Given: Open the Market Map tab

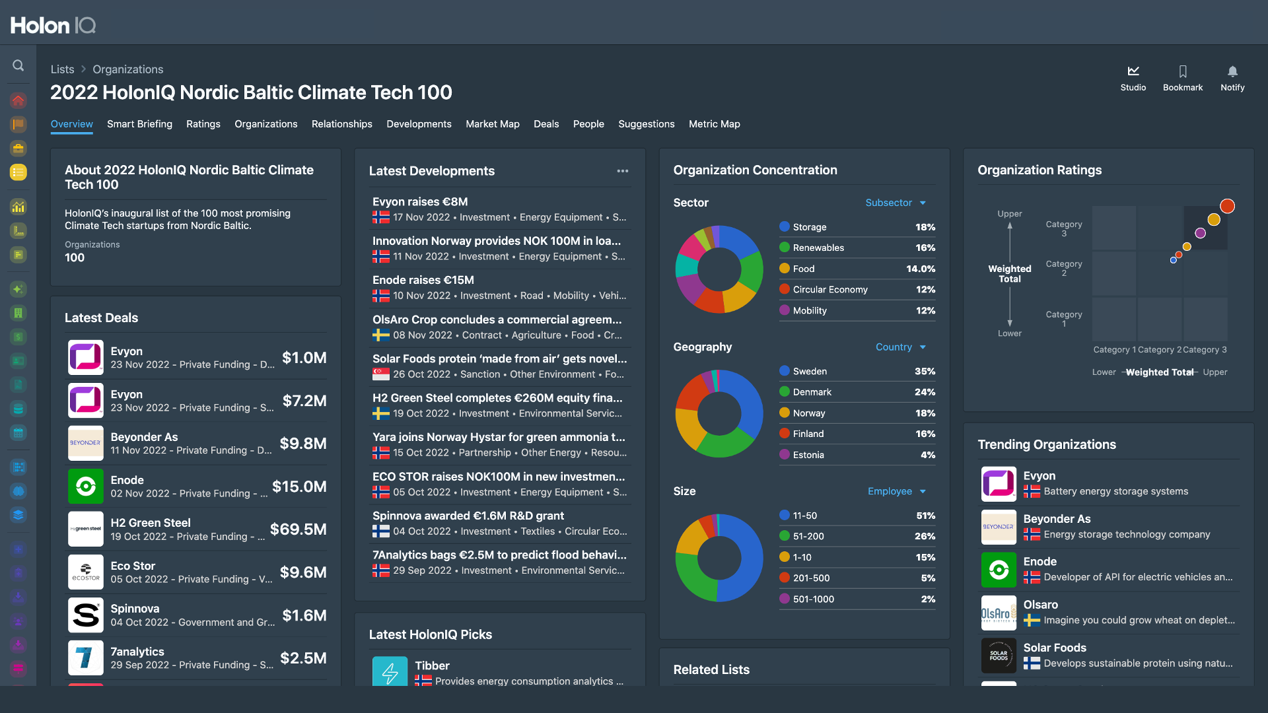Looking at the screenshot, I should (493, 124).
